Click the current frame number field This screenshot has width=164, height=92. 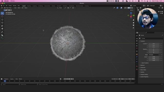115,79
